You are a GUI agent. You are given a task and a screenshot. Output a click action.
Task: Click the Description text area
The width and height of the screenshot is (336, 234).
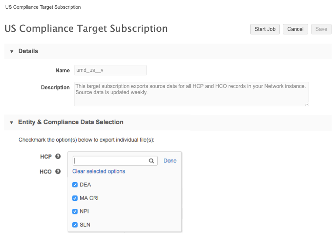(191, 93)
